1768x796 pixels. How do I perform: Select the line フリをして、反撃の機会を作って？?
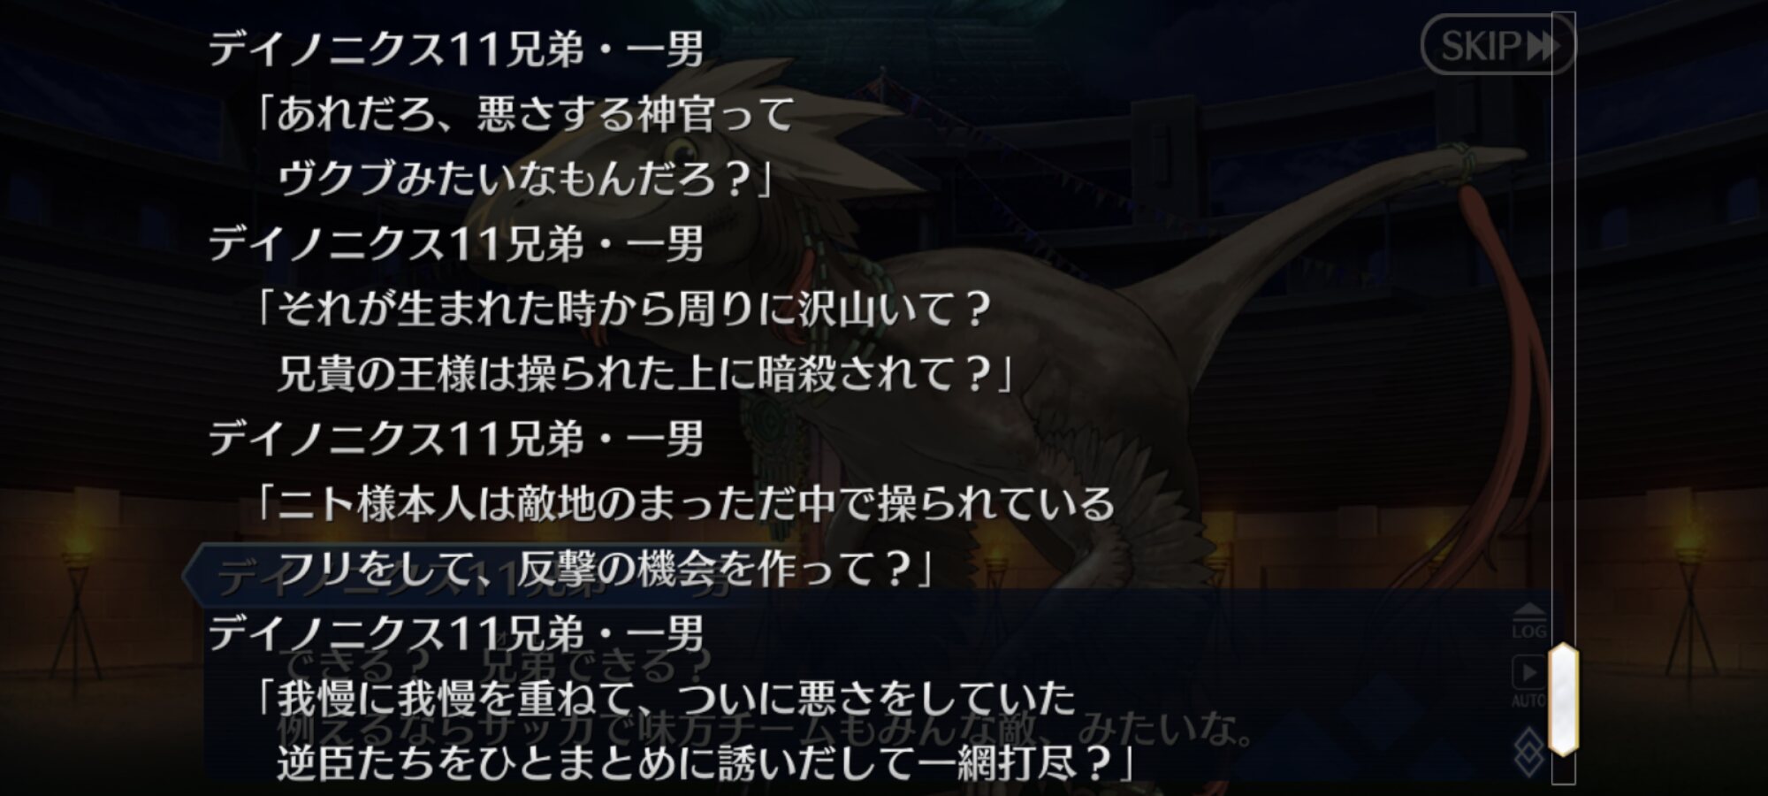click(606, 569)
